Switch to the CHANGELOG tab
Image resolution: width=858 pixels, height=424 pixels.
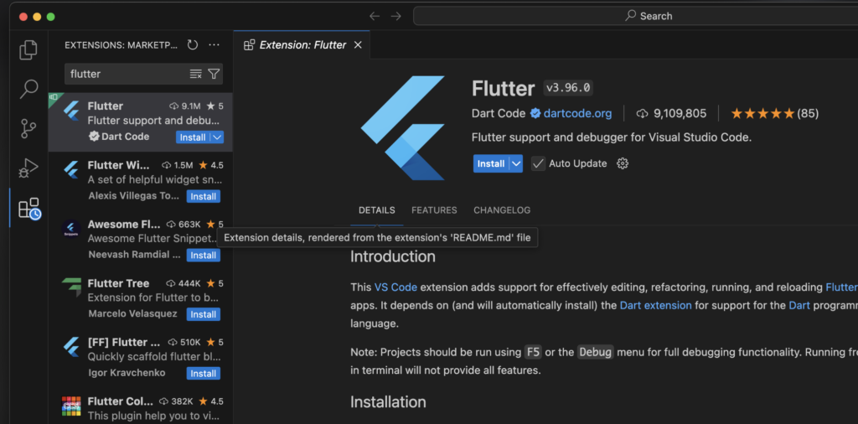coord(502,210)
